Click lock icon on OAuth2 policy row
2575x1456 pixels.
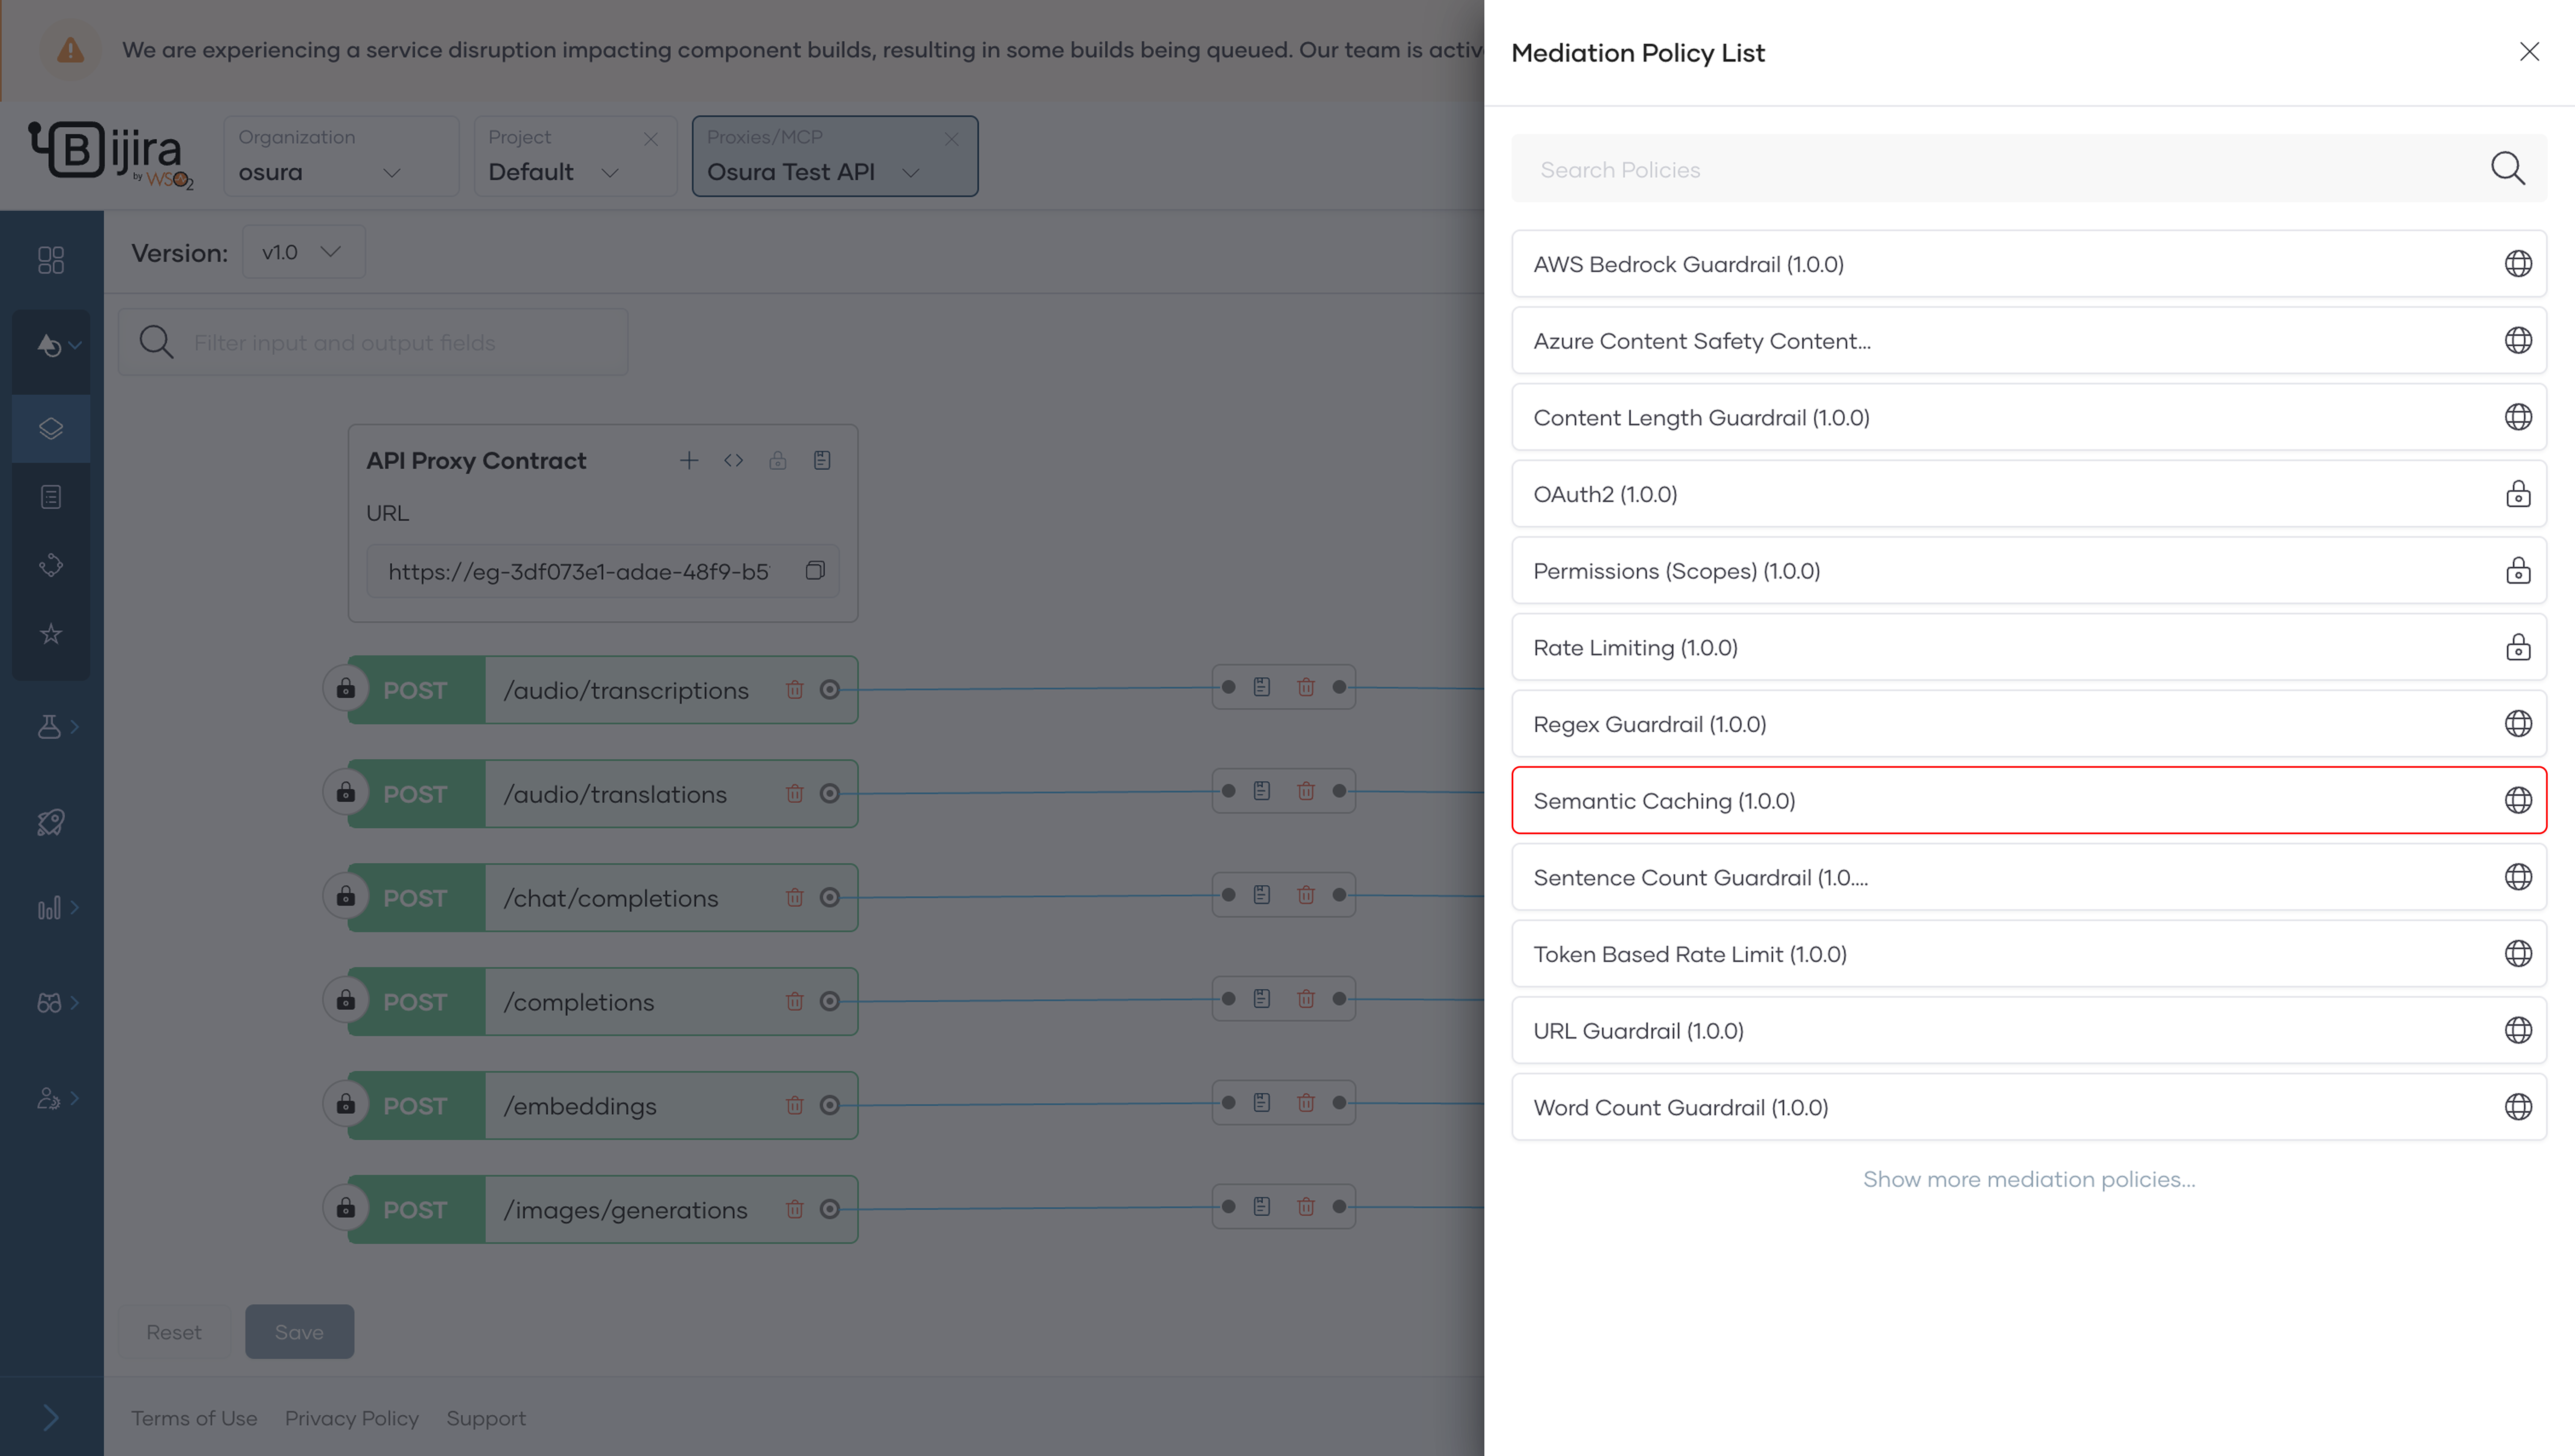click(2517, 494)
